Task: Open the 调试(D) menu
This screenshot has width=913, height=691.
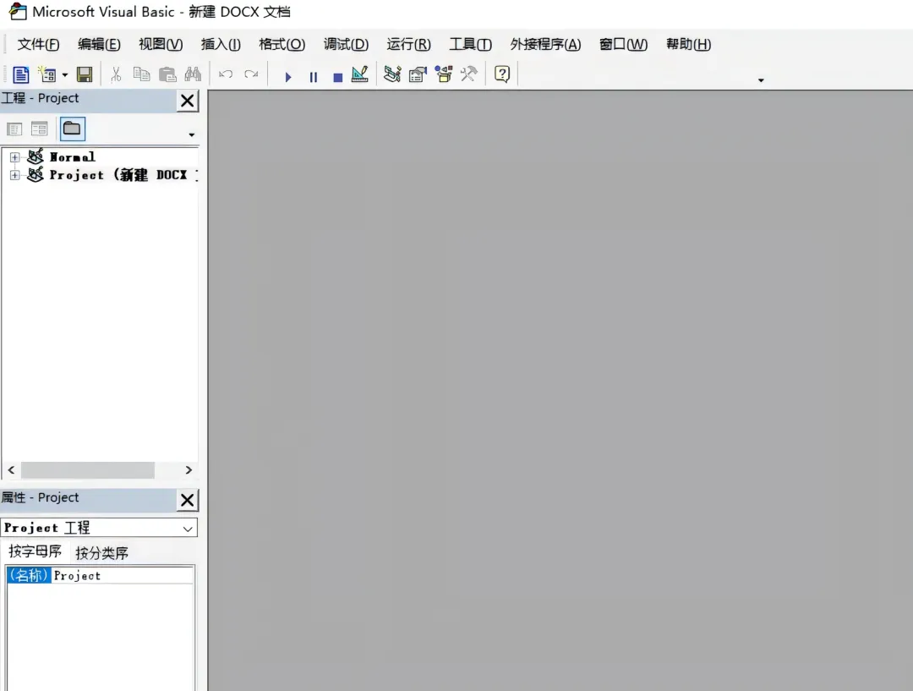Action: [346, 44]
